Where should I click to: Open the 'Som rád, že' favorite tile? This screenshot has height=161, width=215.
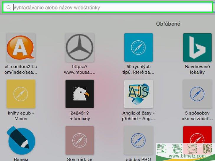coord(80,140)
